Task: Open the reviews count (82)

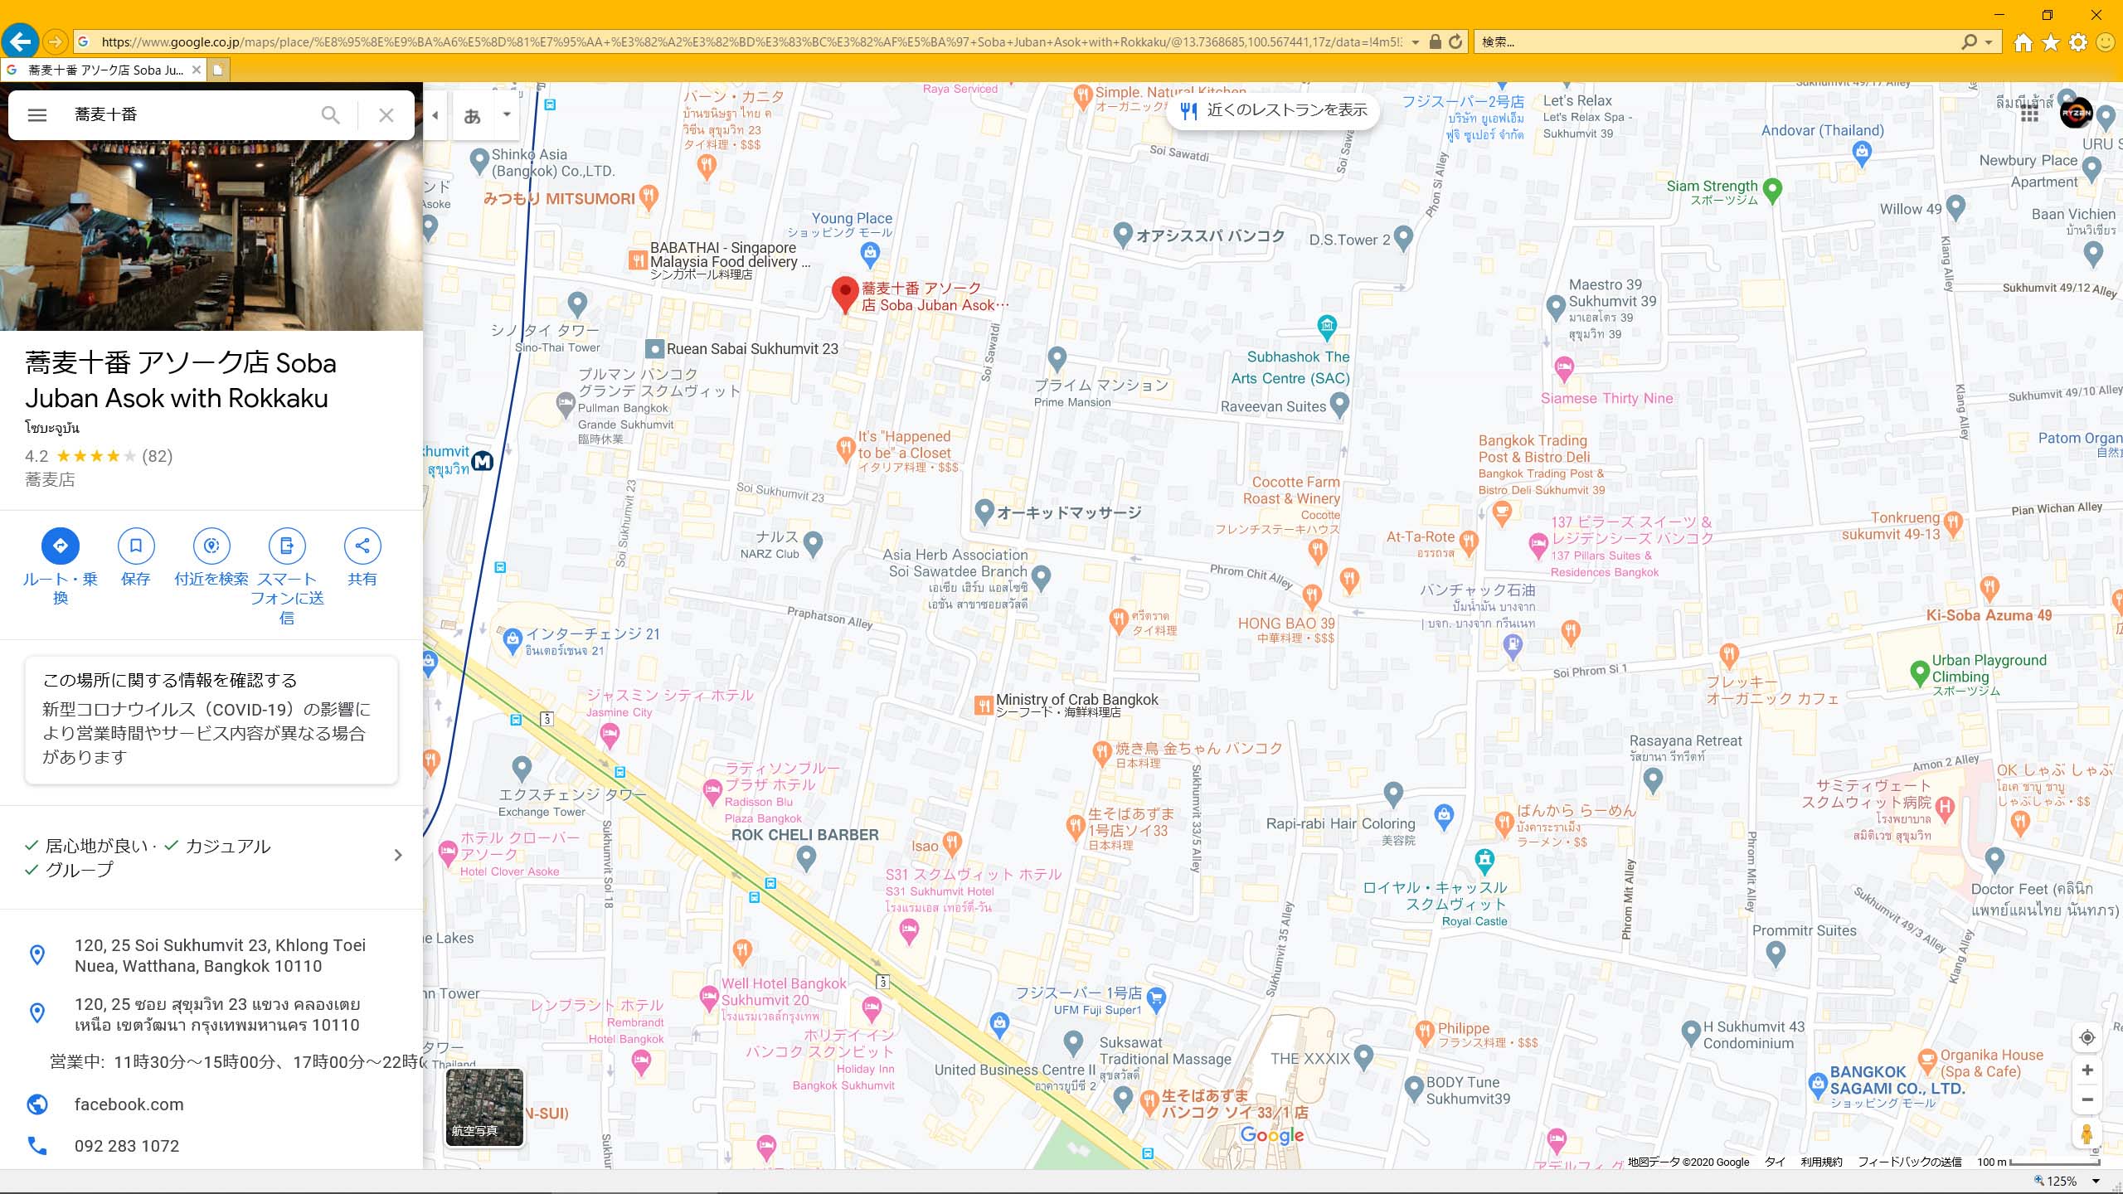Action: (x=157, y=456)
